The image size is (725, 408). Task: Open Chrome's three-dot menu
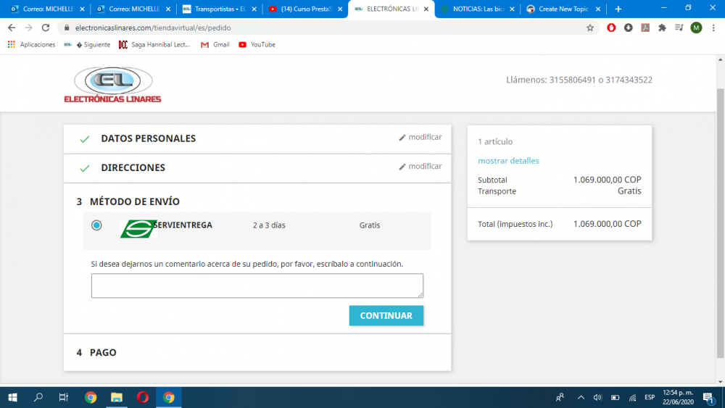click(714, 28)
